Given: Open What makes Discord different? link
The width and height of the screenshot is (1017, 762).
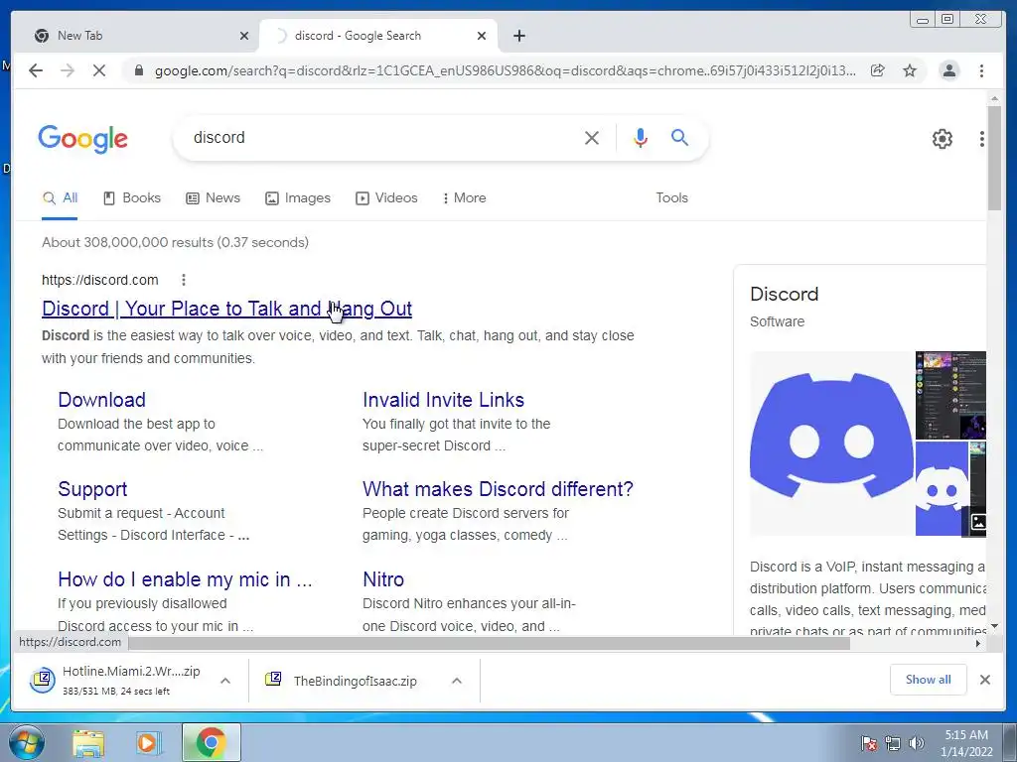Looking at the screenshot, I should point(498,489).
